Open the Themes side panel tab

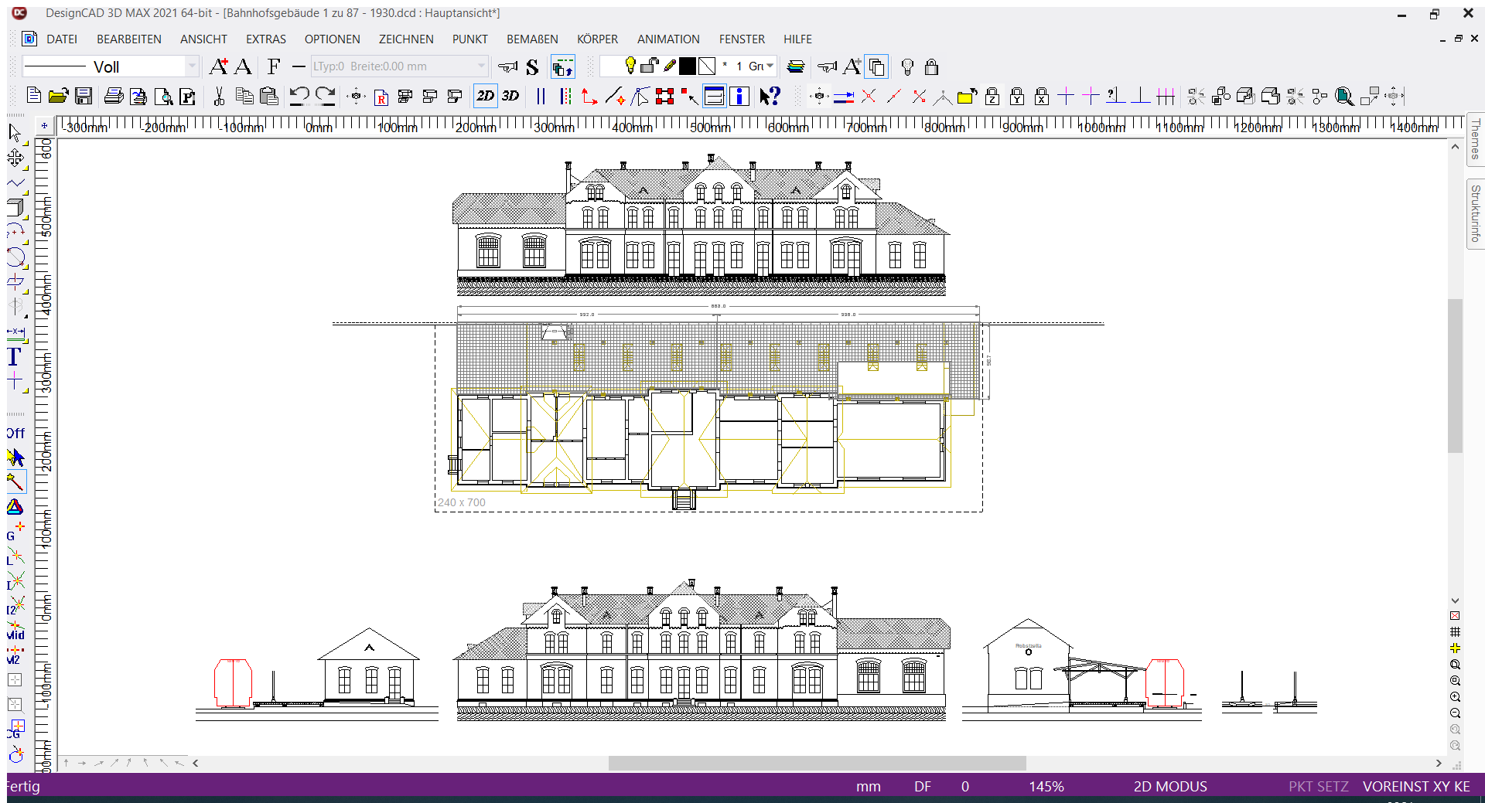(1475, 140)
